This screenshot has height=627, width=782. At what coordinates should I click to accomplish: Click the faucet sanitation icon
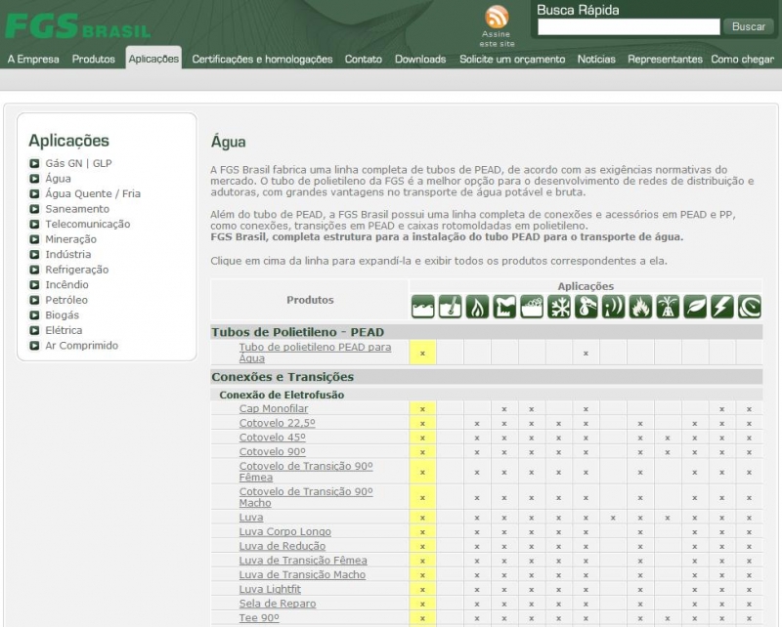click(x=586, y=306)
